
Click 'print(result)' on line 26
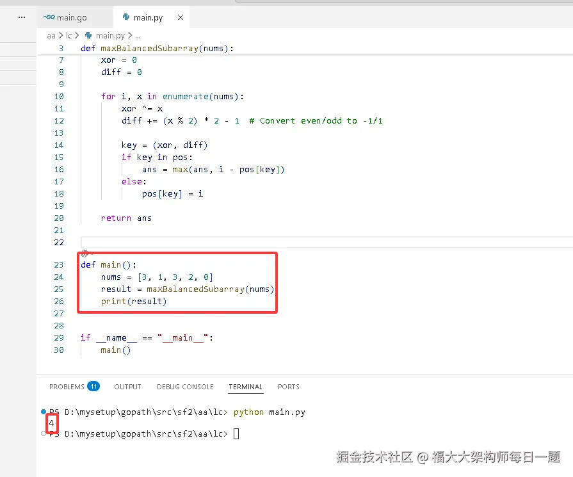(134, 301)
